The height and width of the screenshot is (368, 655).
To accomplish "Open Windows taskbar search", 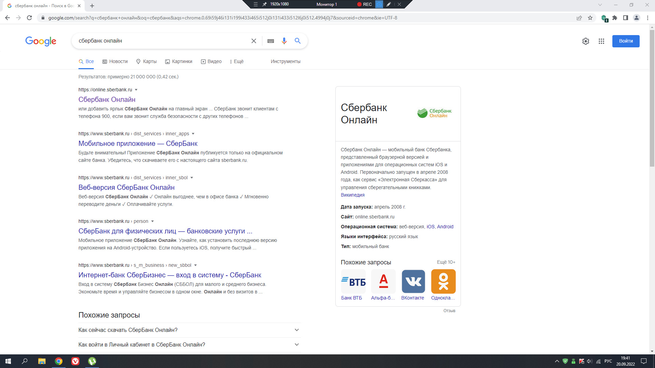I will pyautogui.click(x=25, y=361).
